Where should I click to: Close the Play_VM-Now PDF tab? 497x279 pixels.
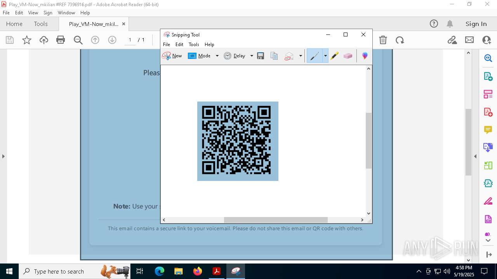click(123, 24)
